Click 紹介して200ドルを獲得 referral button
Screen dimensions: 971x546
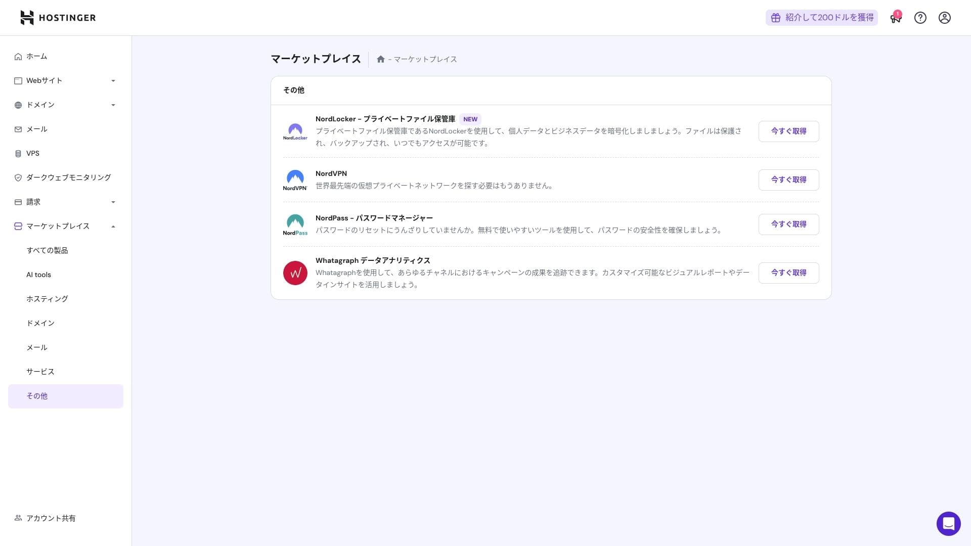pyautogui.click(x=822, y=18)
